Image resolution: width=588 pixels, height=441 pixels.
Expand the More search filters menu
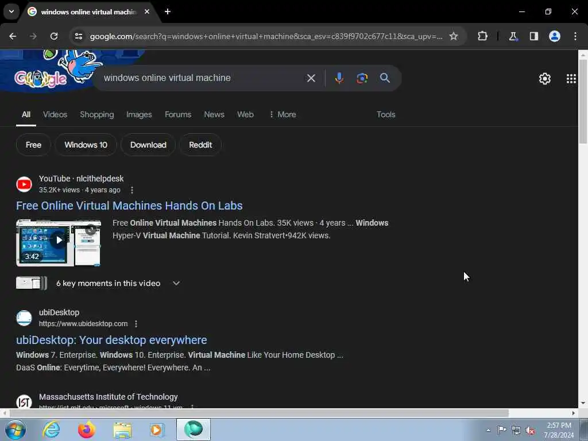pos(283,114)
